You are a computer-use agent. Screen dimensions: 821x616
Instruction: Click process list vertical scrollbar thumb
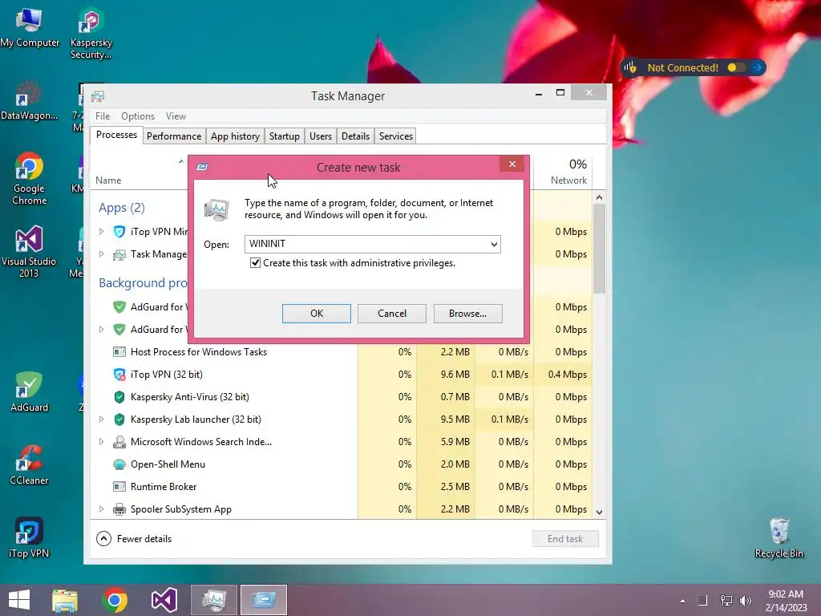point(599,249)
